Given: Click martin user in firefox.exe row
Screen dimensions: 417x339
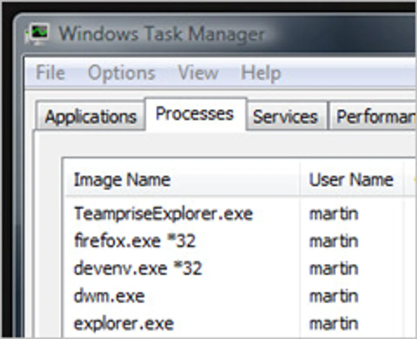Looking at the screenshot, I should 334,241.
